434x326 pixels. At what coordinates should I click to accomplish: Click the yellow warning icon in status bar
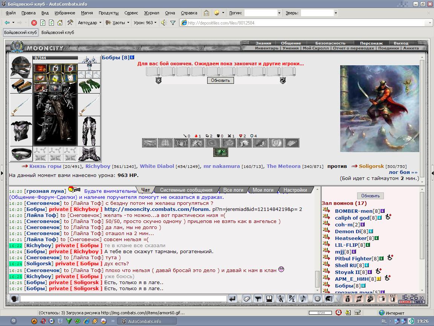348,312
